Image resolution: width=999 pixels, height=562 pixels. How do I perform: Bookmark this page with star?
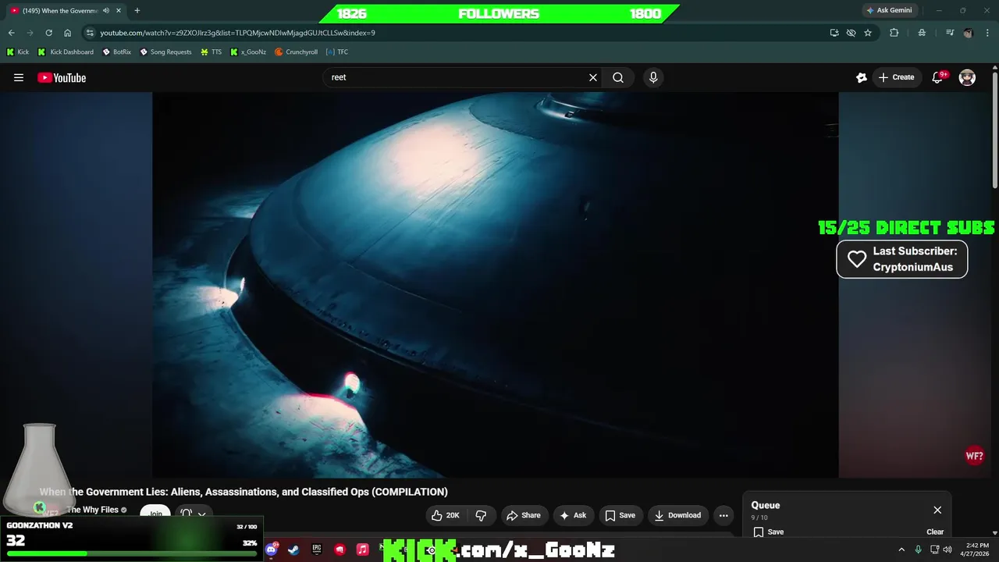click(x=868, y=33)
